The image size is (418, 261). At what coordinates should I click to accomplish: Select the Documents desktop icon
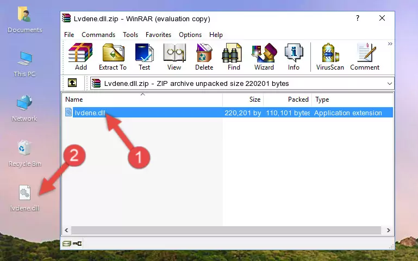[24, 20]
